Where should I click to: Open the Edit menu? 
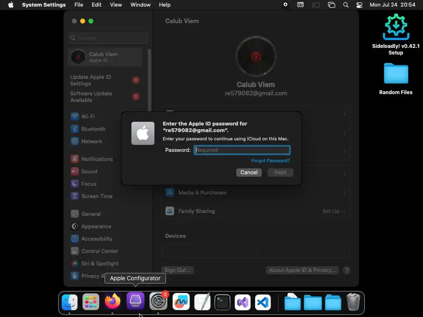pyautogui.click(x=97, y=5)
